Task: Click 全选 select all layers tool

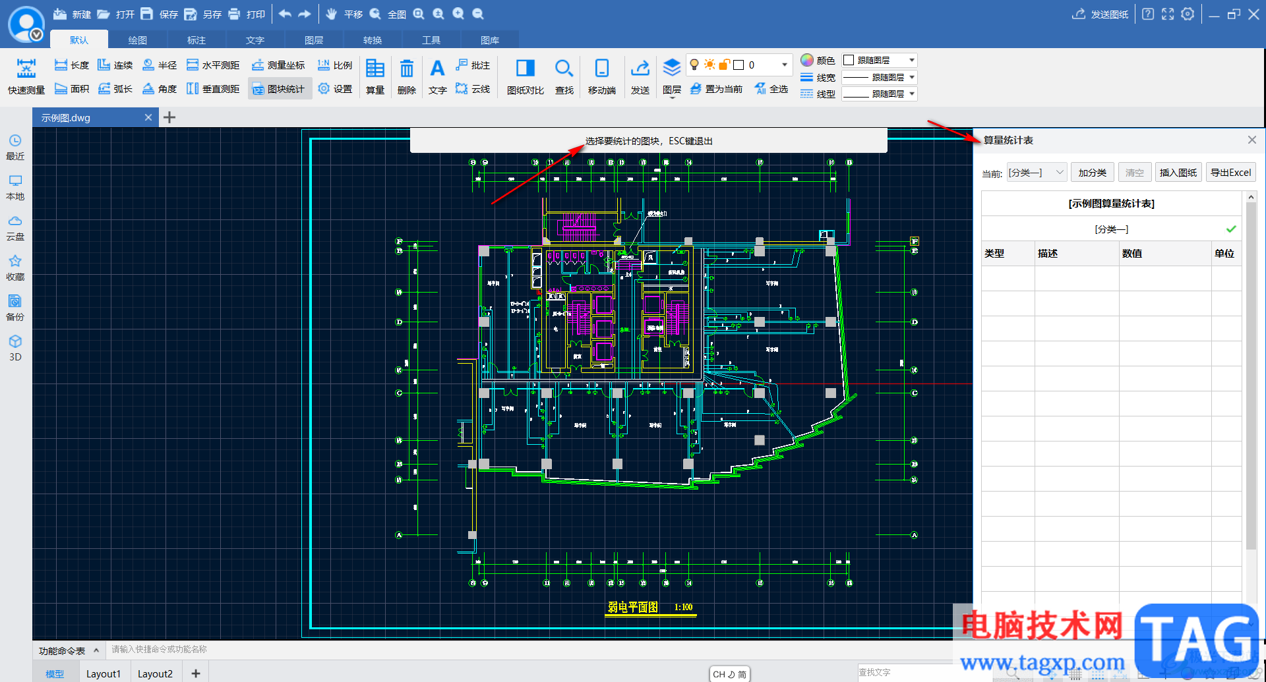Action: click(771, 89)
